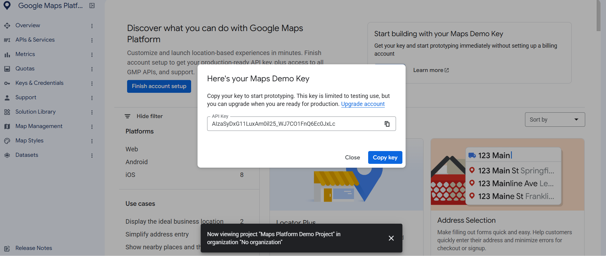The width and height of the screenshot is (606, 256).
Task: Open the Support more options menu
Action: (92, 98)
